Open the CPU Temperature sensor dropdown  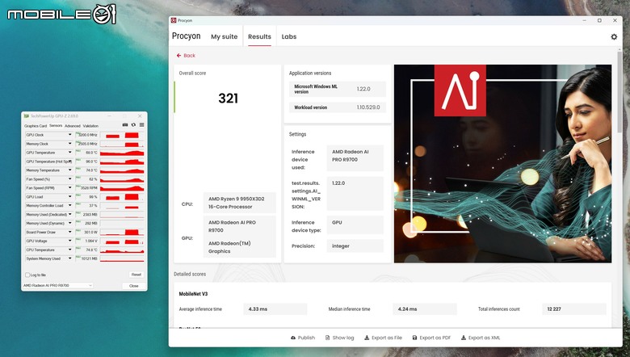69,250
